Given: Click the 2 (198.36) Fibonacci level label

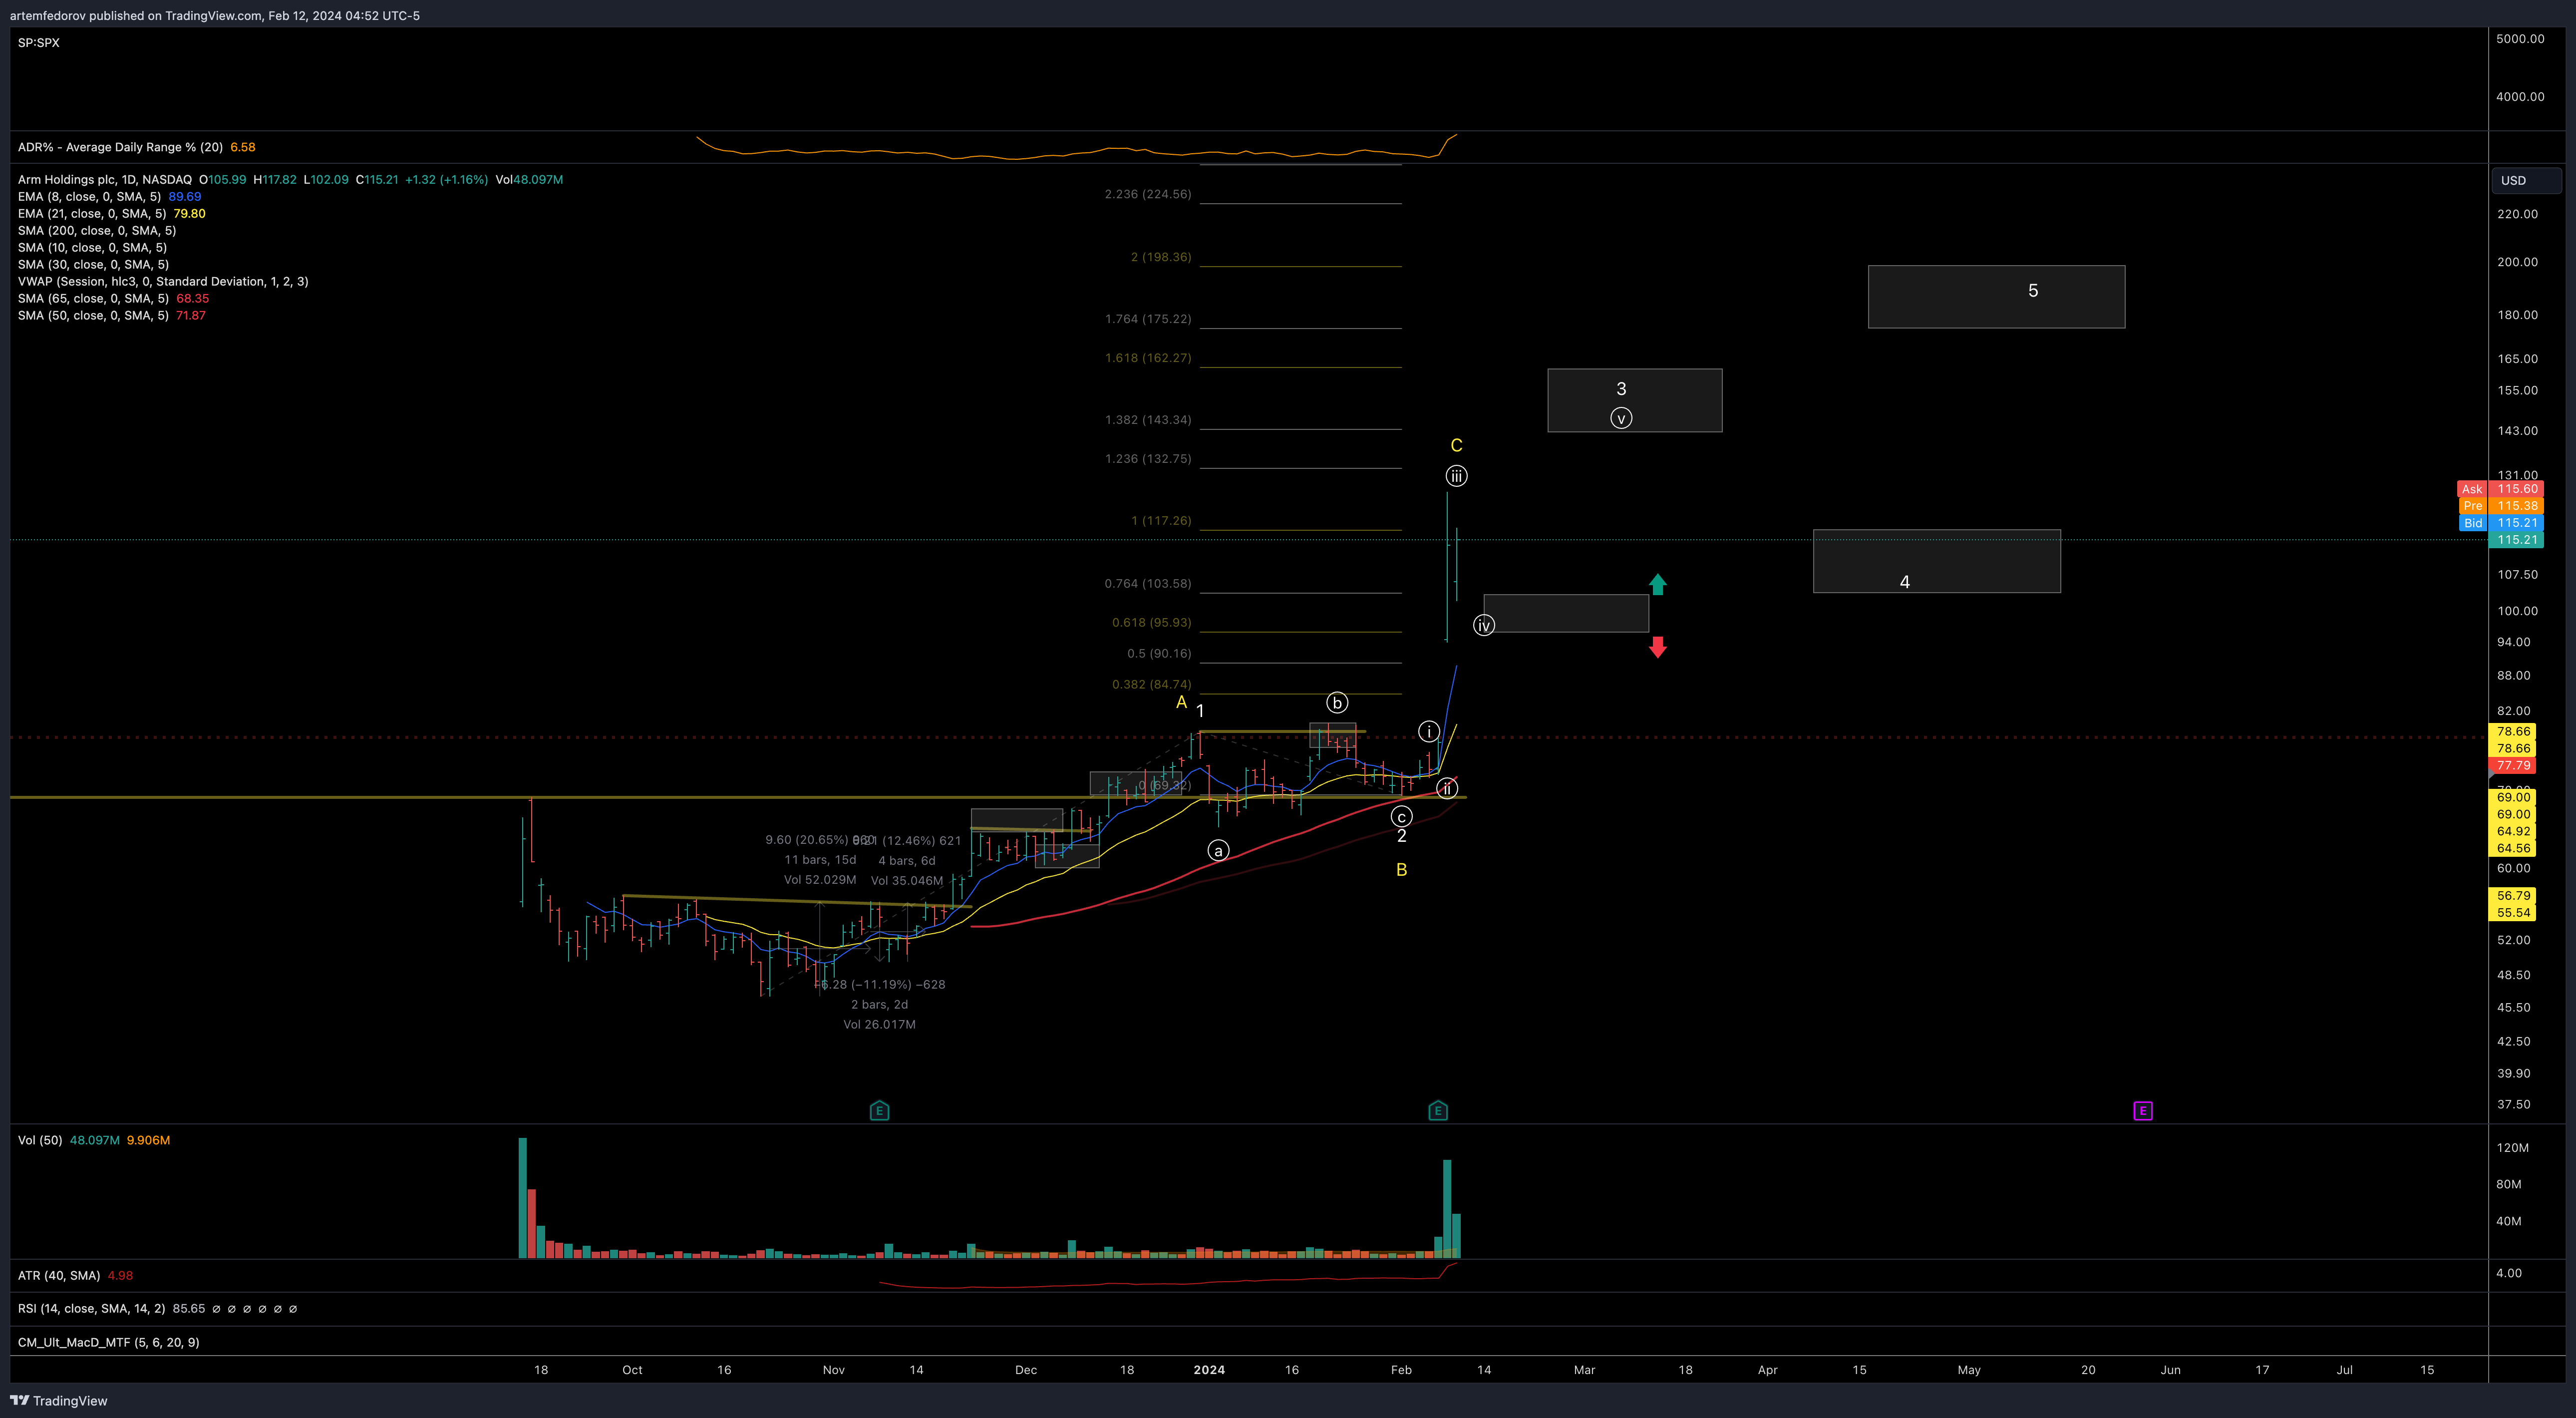Looking at the screenshot, I should 1161,257.
